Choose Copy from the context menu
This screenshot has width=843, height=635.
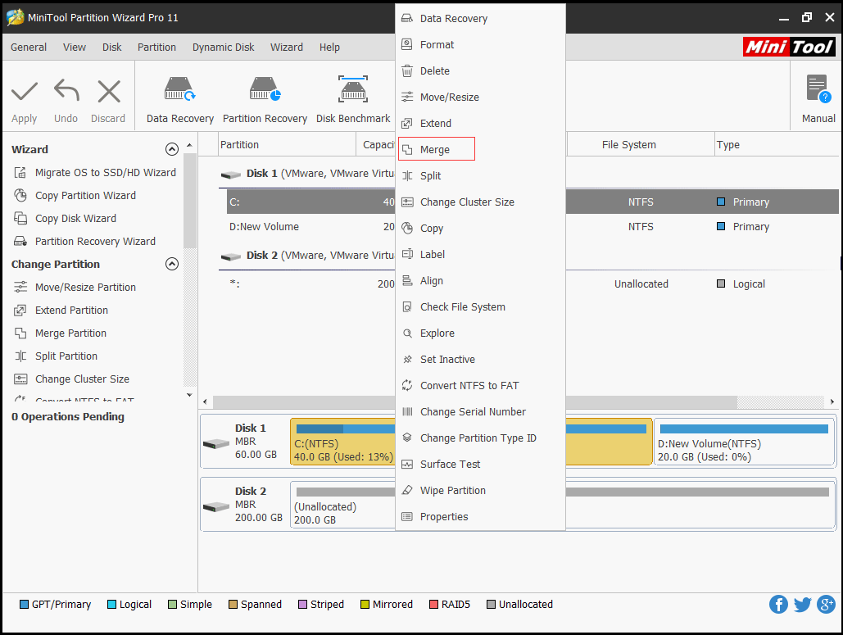pos(480,229)
